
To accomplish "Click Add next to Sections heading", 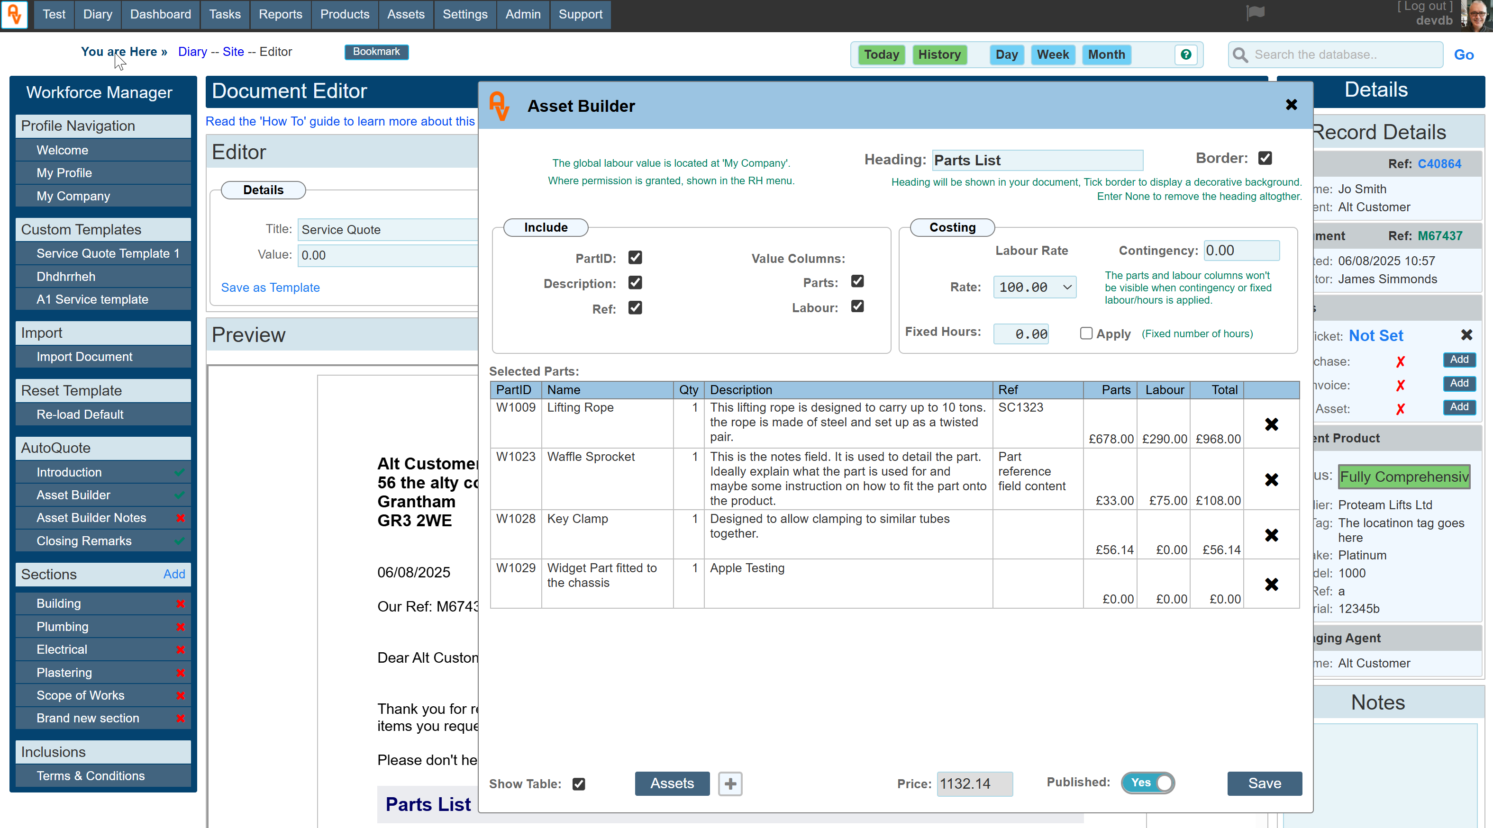I will click(174, 574).
